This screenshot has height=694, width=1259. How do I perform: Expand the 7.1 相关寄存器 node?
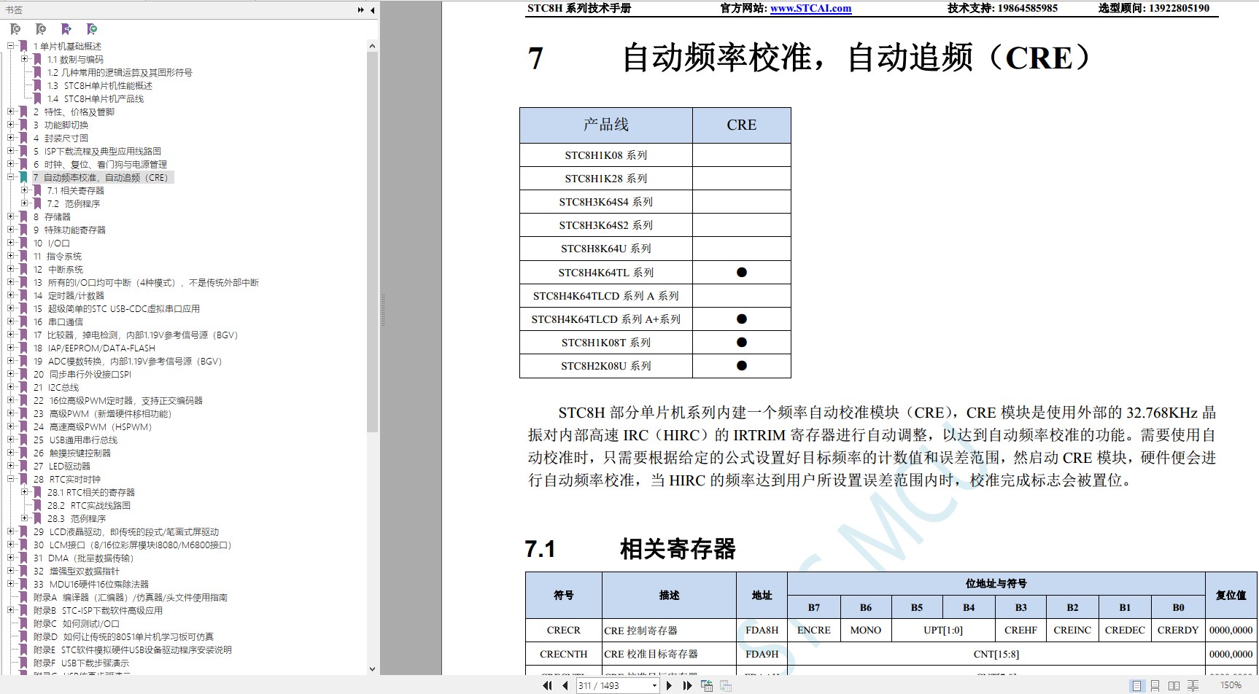[x=25, y=190]
